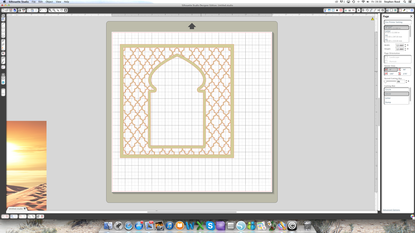
Task: Activate the Edit Points tool
Action: pyautogui.click(x=3, y=19)
